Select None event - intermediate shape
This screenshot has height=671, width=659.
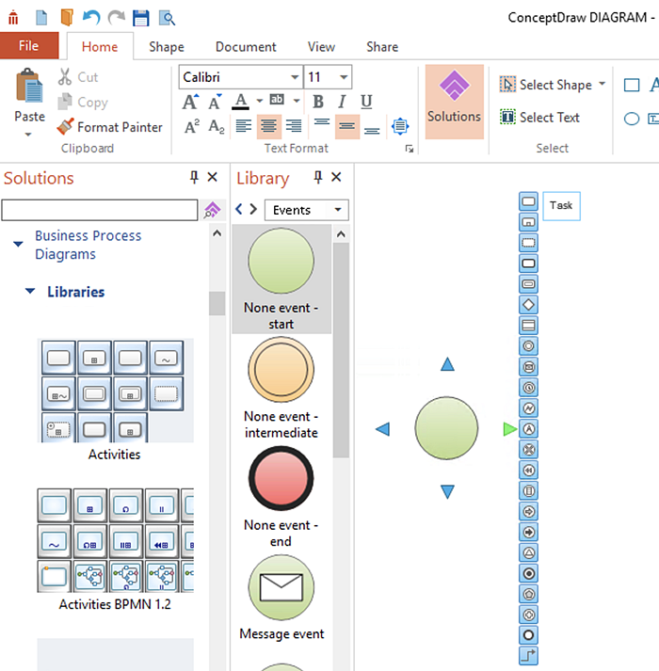point(281,388)
